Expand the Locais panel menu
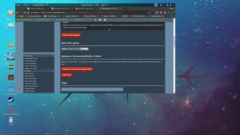The height and width of the screenshot is (135, 240). click(x=26, y=5)
